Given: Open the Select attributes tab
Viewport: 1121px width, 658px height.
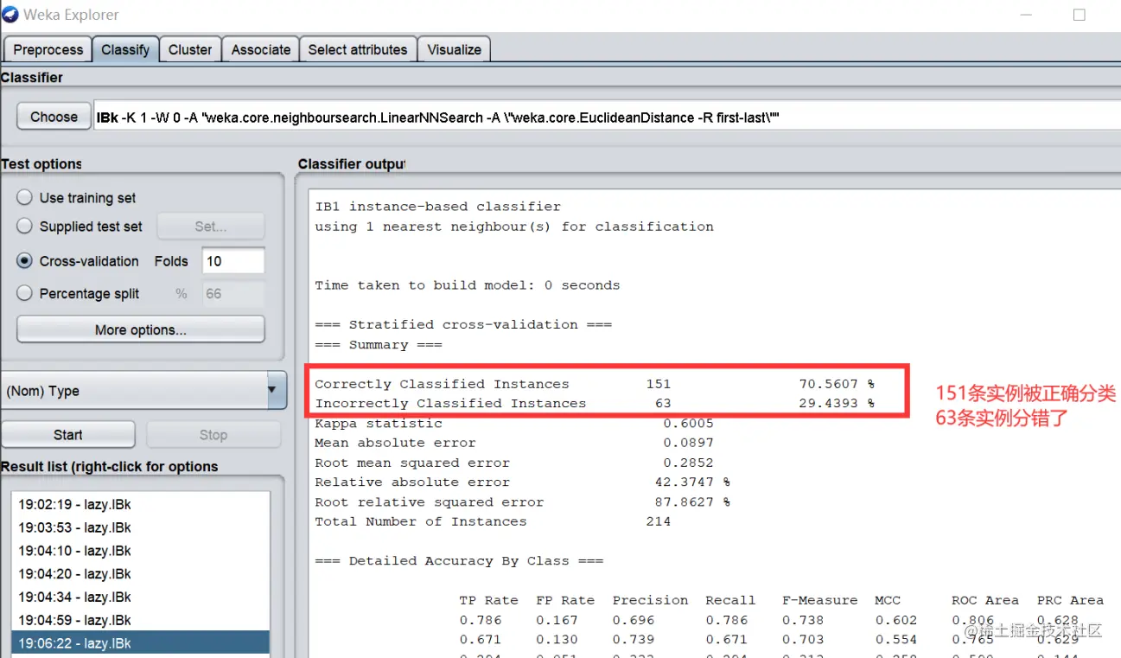Looking at the screenshot, I should (x=358, y=49).
